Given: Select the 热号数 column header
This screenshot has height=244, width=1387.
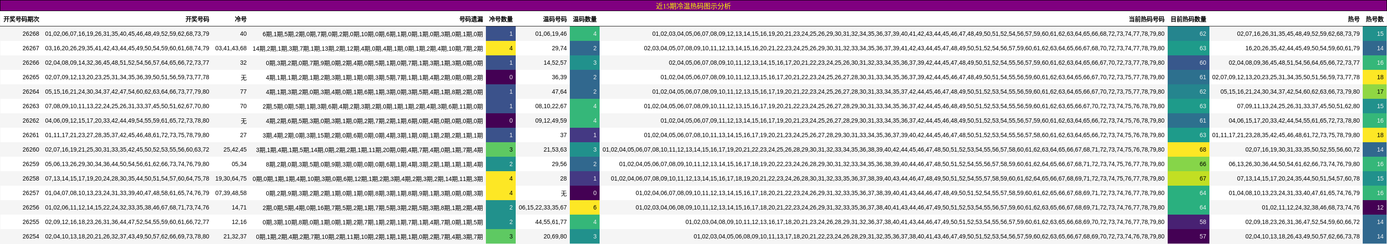Looking at the screenshot, I should pos(1375,20).
